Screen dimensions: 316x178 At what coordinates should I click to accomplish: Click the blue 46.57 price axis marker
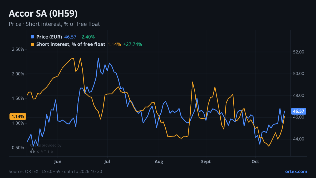coord(298,111)
